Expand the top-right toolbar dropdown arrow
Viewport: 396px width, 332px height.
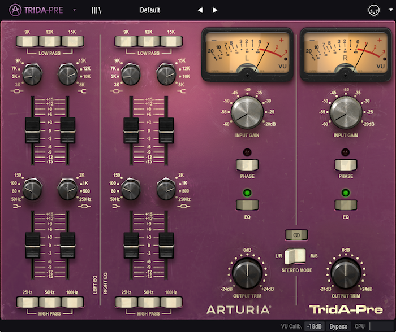[391, 10]
